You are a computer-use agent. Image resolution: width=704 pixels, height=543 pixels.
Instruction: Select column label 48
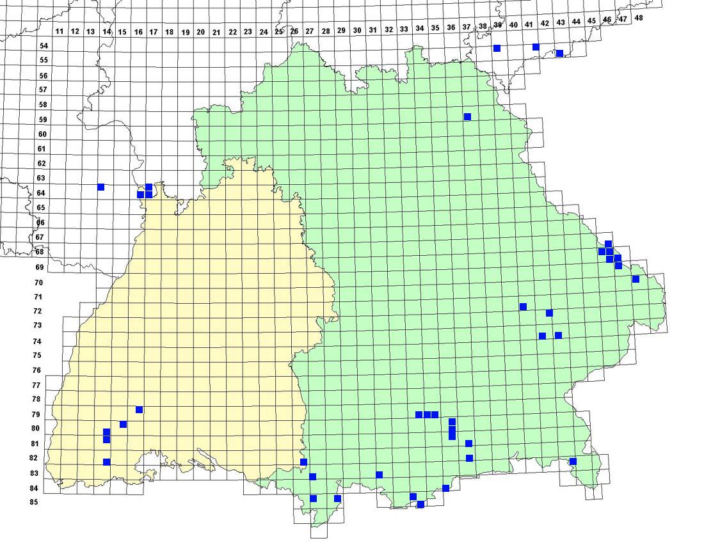coord(639,17)
